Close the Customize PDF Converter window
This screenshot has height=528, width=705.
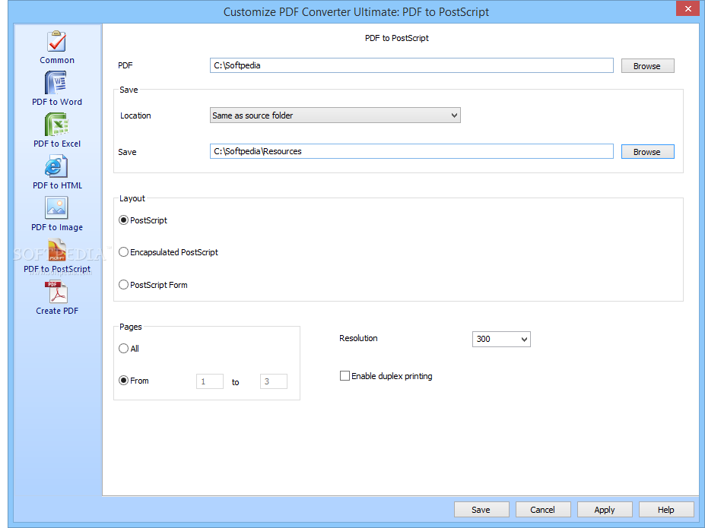(x=688, y=8)
